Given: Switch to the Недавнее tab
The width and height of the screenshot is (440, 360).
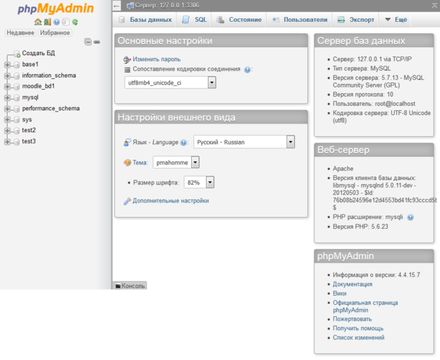Looking at the screenshot, I should click(x=20, y=33).
